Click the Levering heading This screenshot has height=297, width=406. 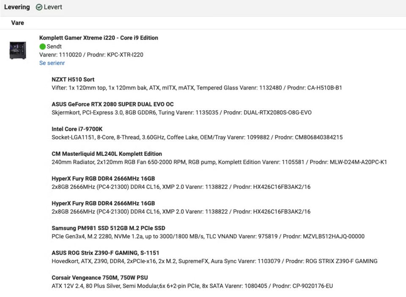pos(17,7)
